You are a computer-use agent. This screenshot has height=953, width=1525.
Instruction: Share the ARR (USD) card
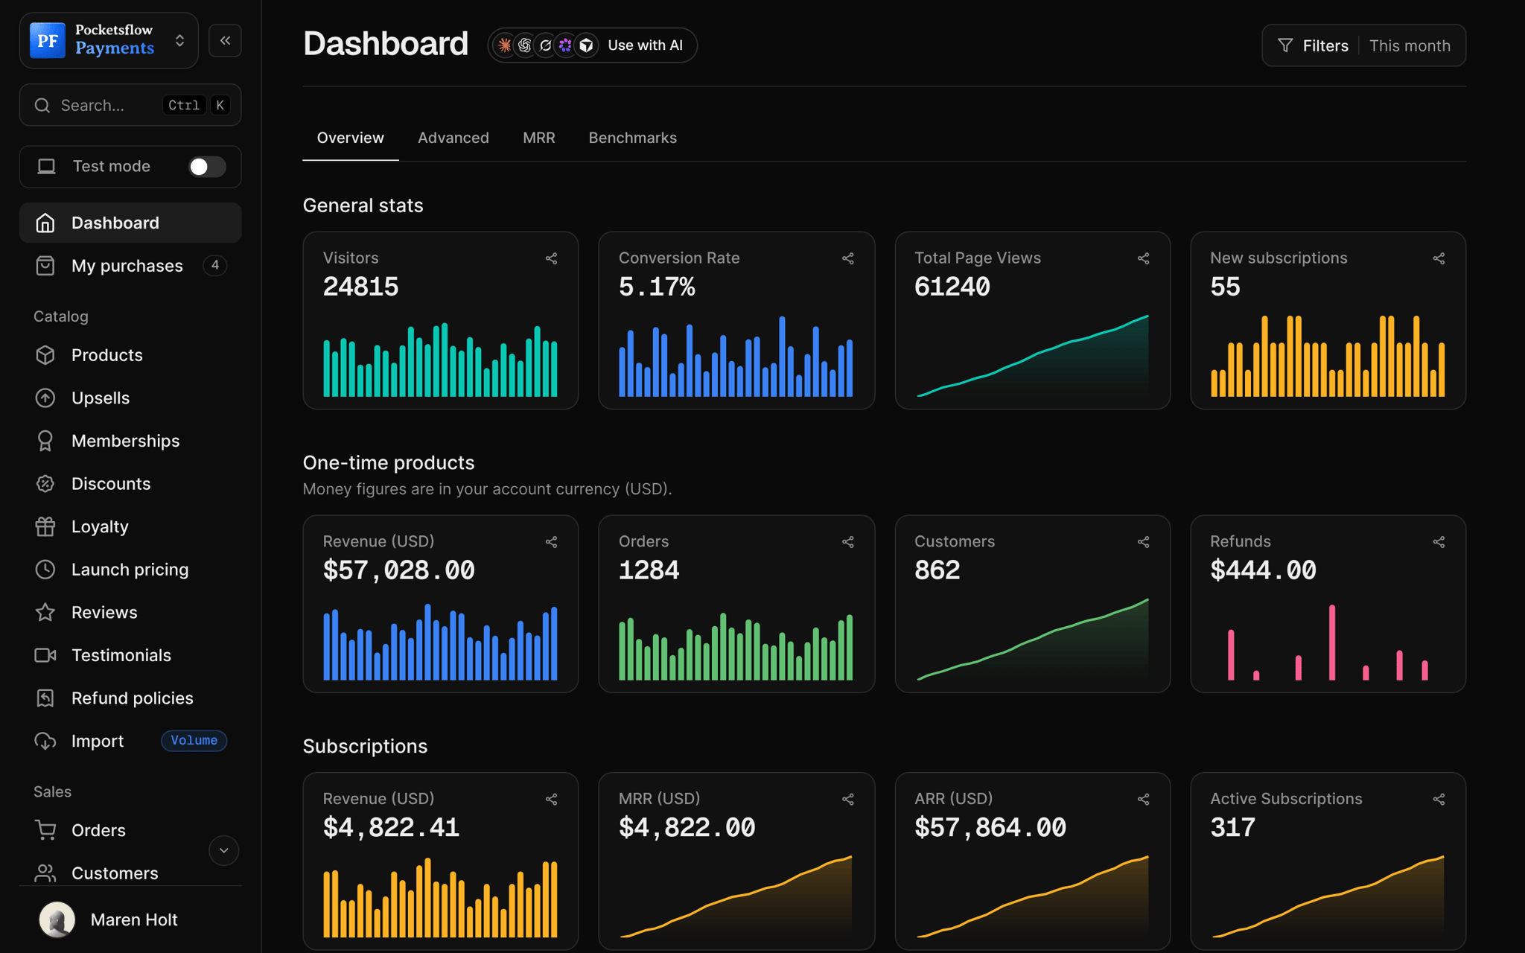tap(1143, 799)
